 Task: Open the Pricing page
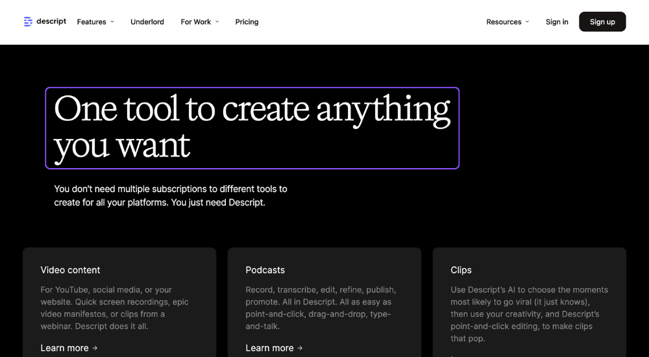(247, 22)
